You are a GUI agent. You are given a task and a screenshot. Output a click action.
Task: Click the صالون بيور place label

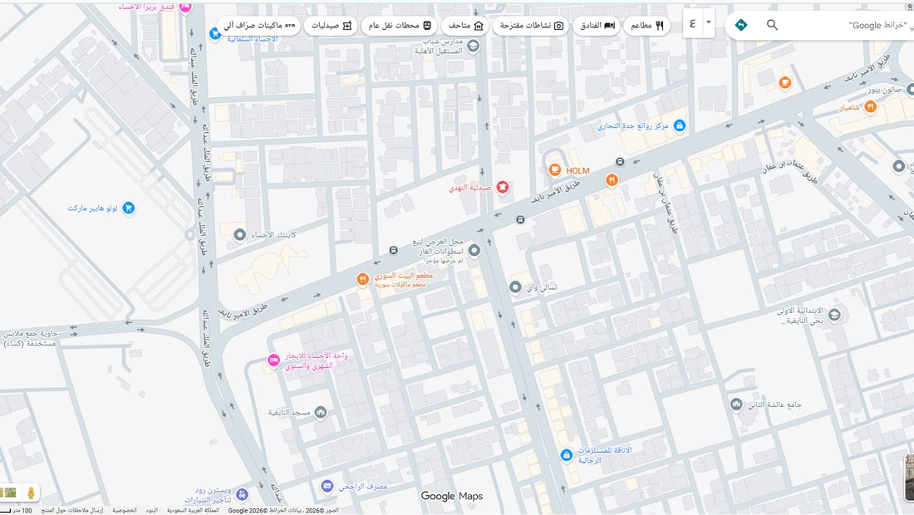tap(884, 91)
